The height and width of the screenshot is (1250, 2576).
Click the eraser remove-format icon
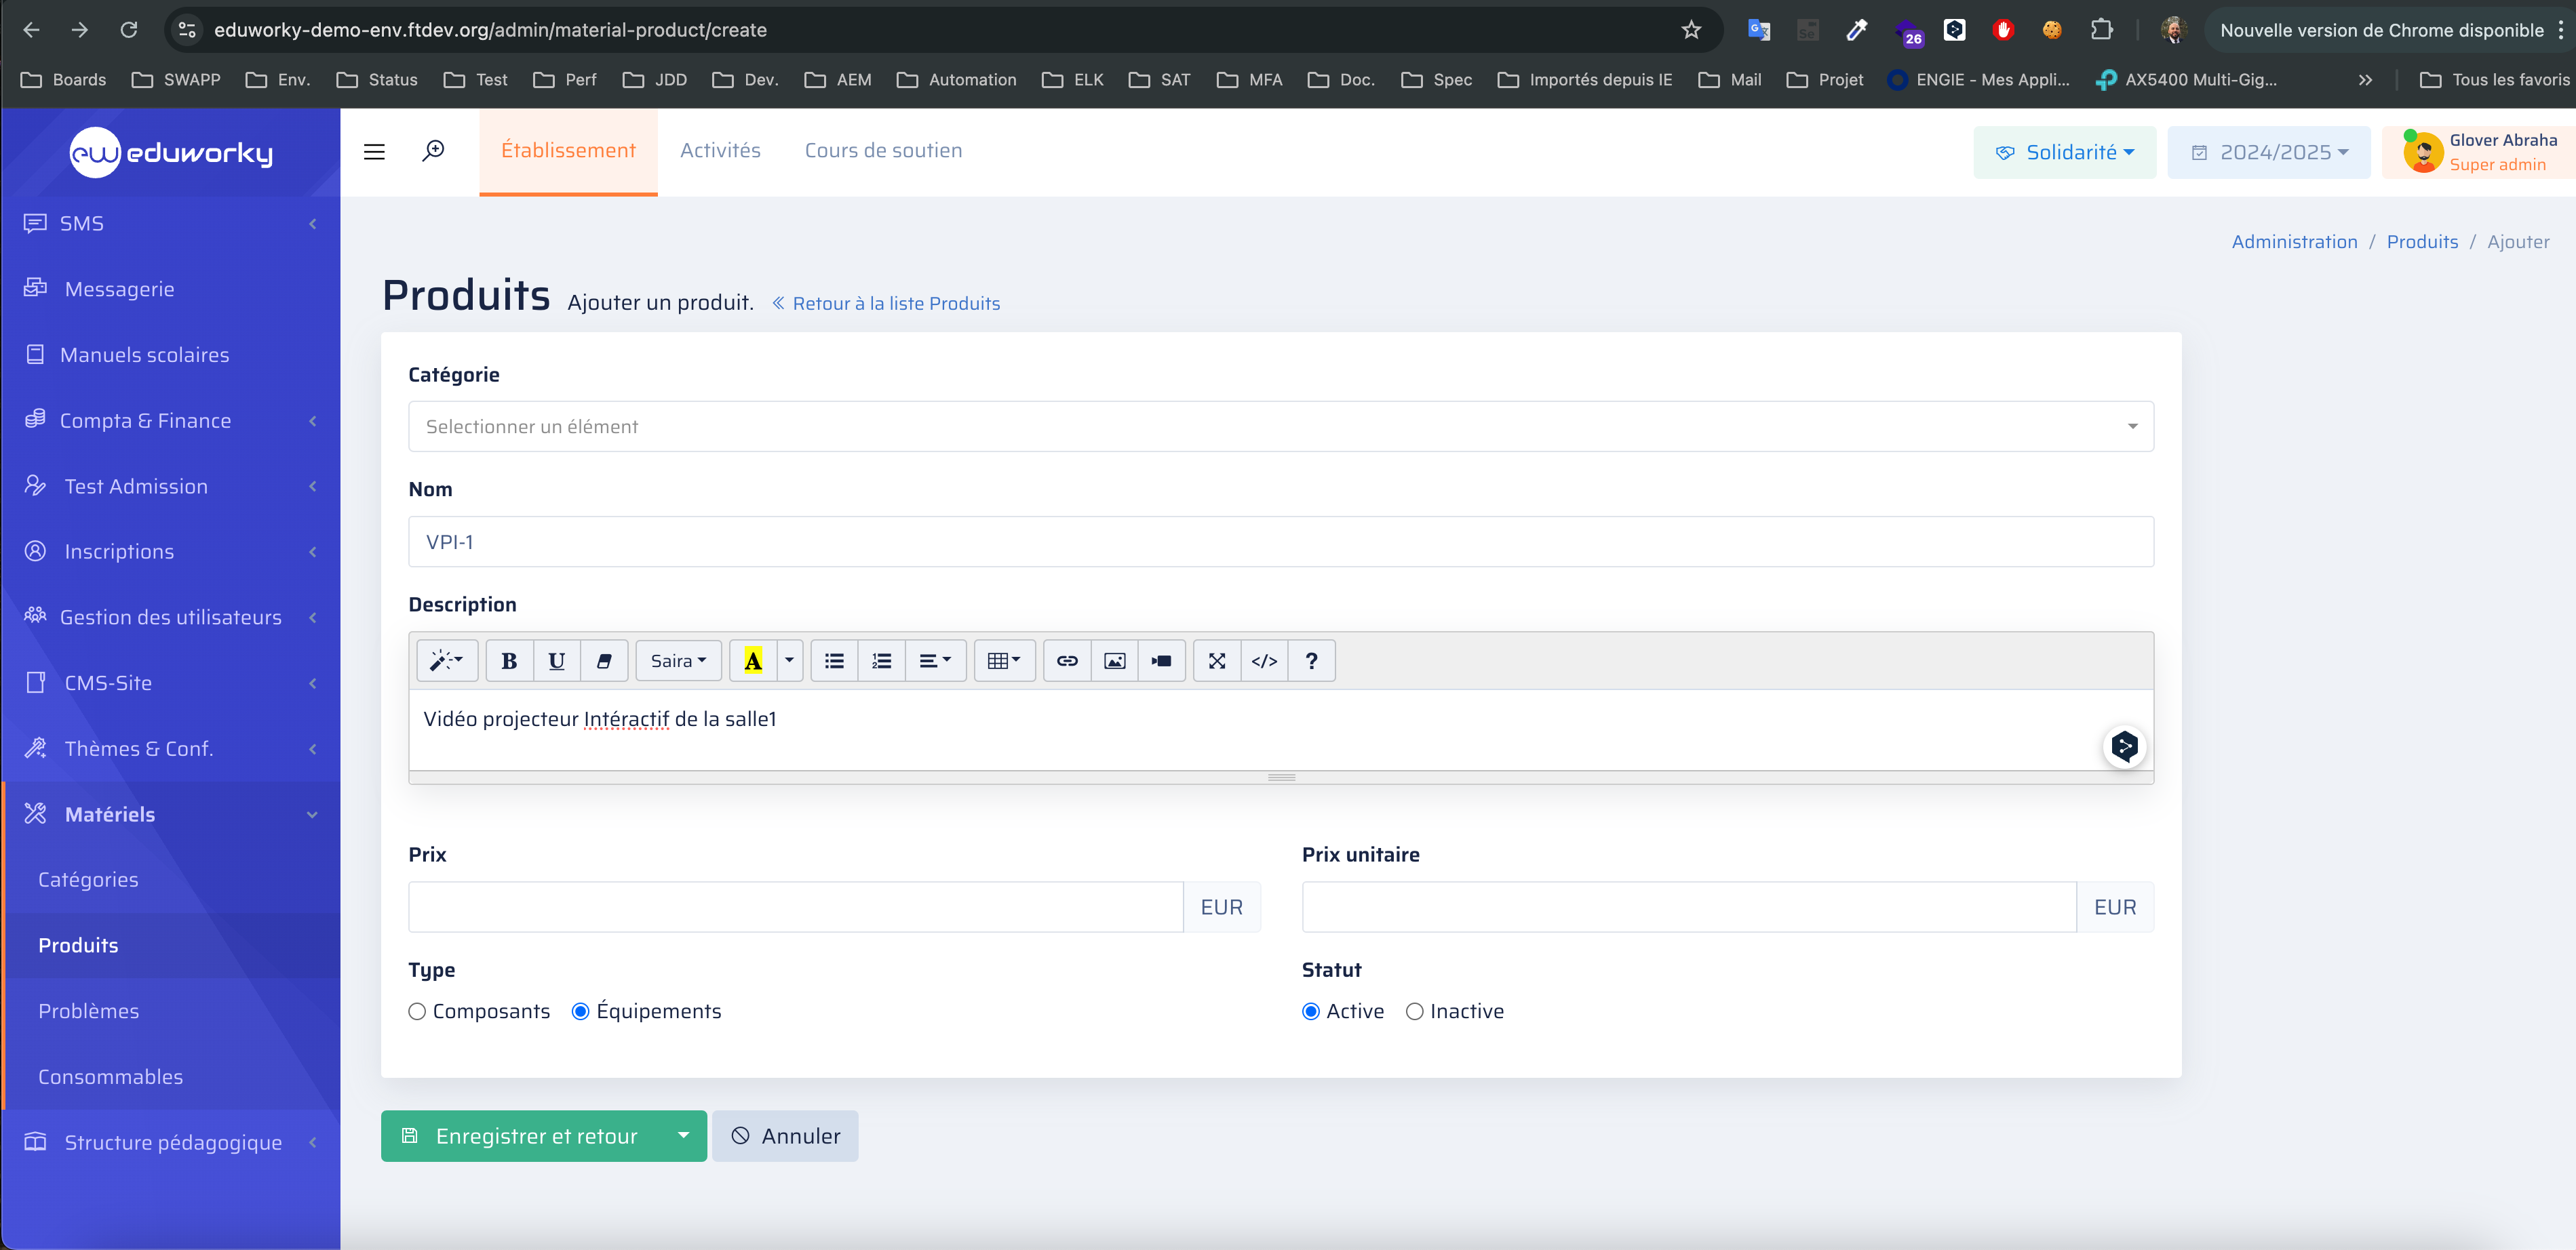pos(604,660)
